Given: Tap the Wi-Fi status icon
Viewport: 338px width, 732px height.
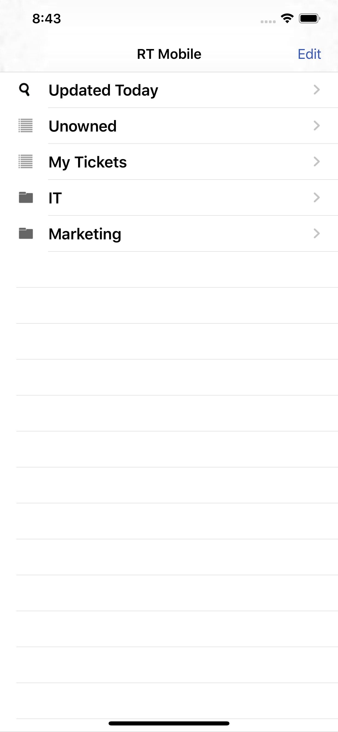Looking at the screenshot, I should (x=287, y=19).
